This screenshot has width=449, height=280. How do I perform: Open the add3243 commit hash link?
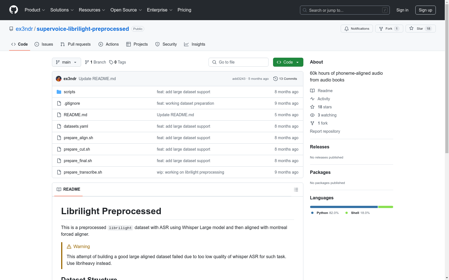[239, 79]
